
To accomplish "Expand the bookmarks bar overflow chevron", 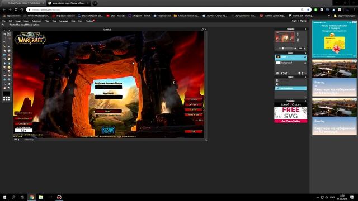I will pyautogui.click(x=329, y=16).
